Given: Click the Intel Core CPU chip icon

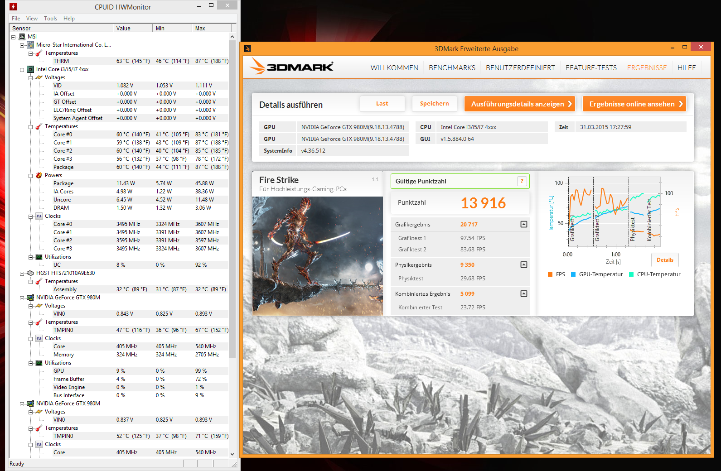Looking at the screenshot, I should coord(30,69).
